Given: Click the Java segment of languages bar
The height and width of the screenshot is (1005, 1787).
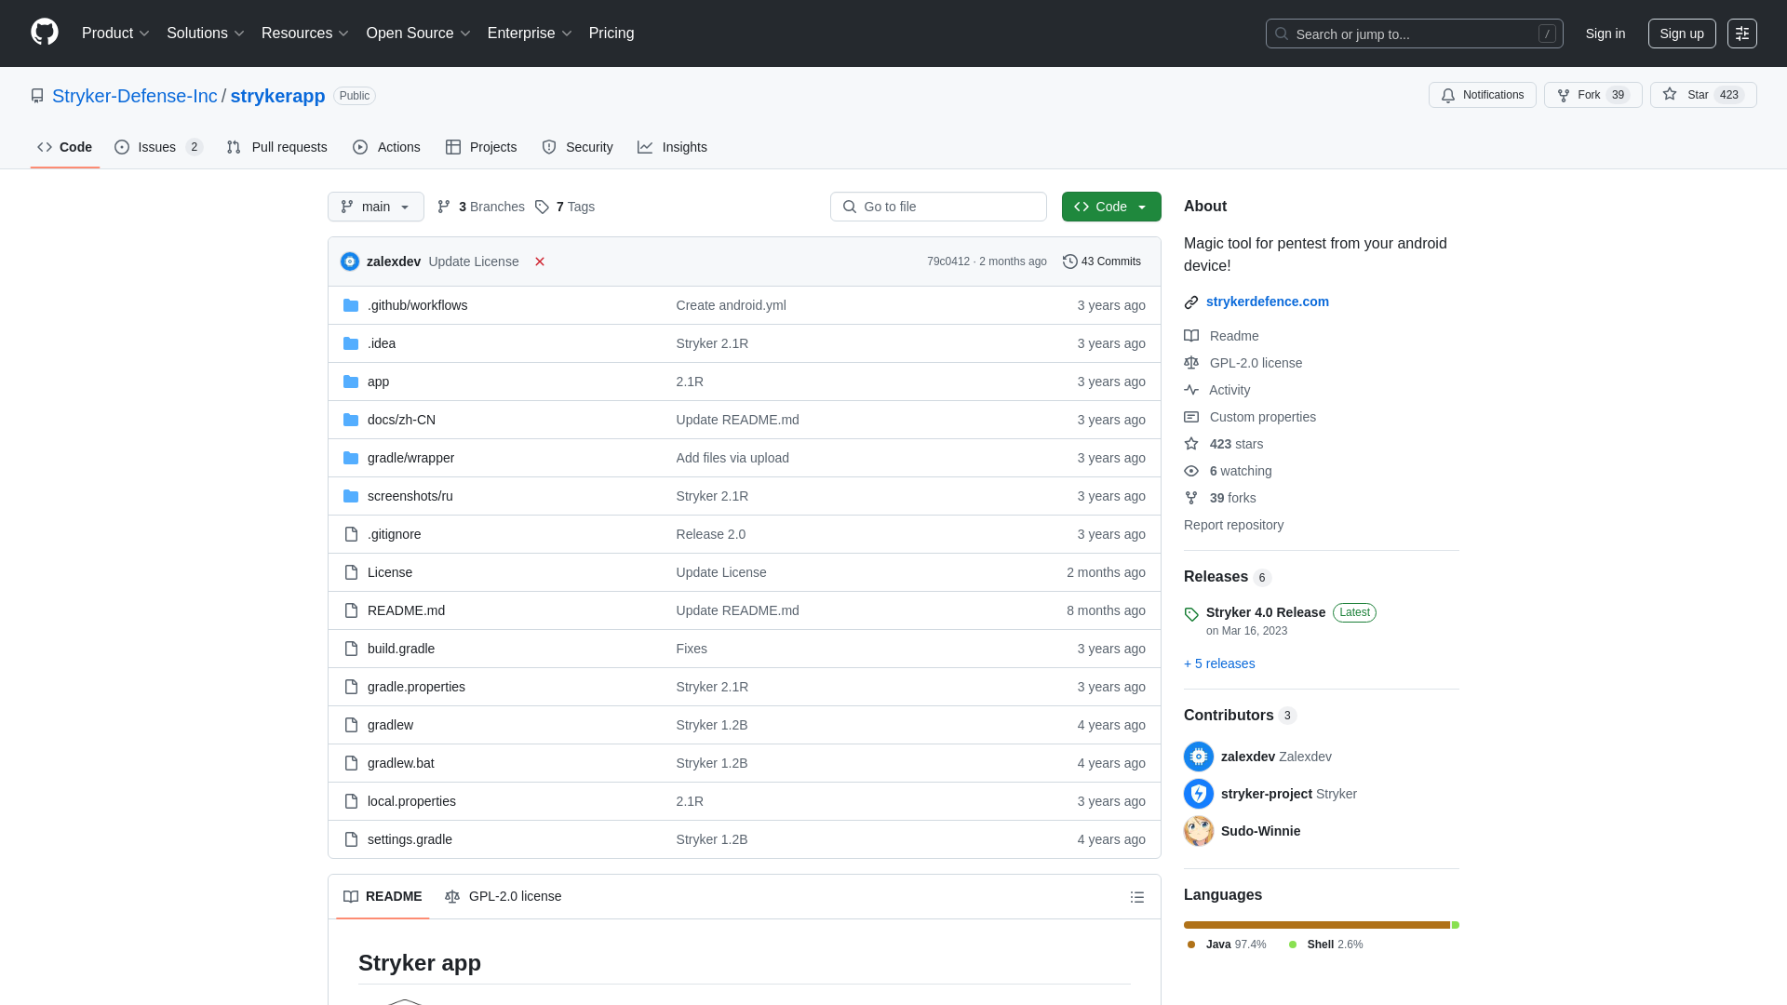Looking at the screenshot, I should [x=1316, y=925].
